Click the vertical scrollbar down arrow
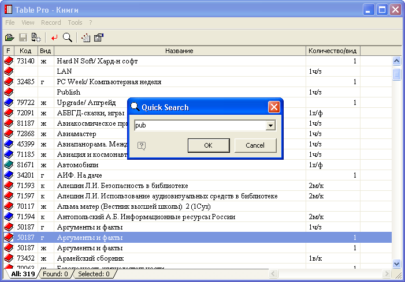Viewport: 405px width, 282px height. click(x=397, y=263)
